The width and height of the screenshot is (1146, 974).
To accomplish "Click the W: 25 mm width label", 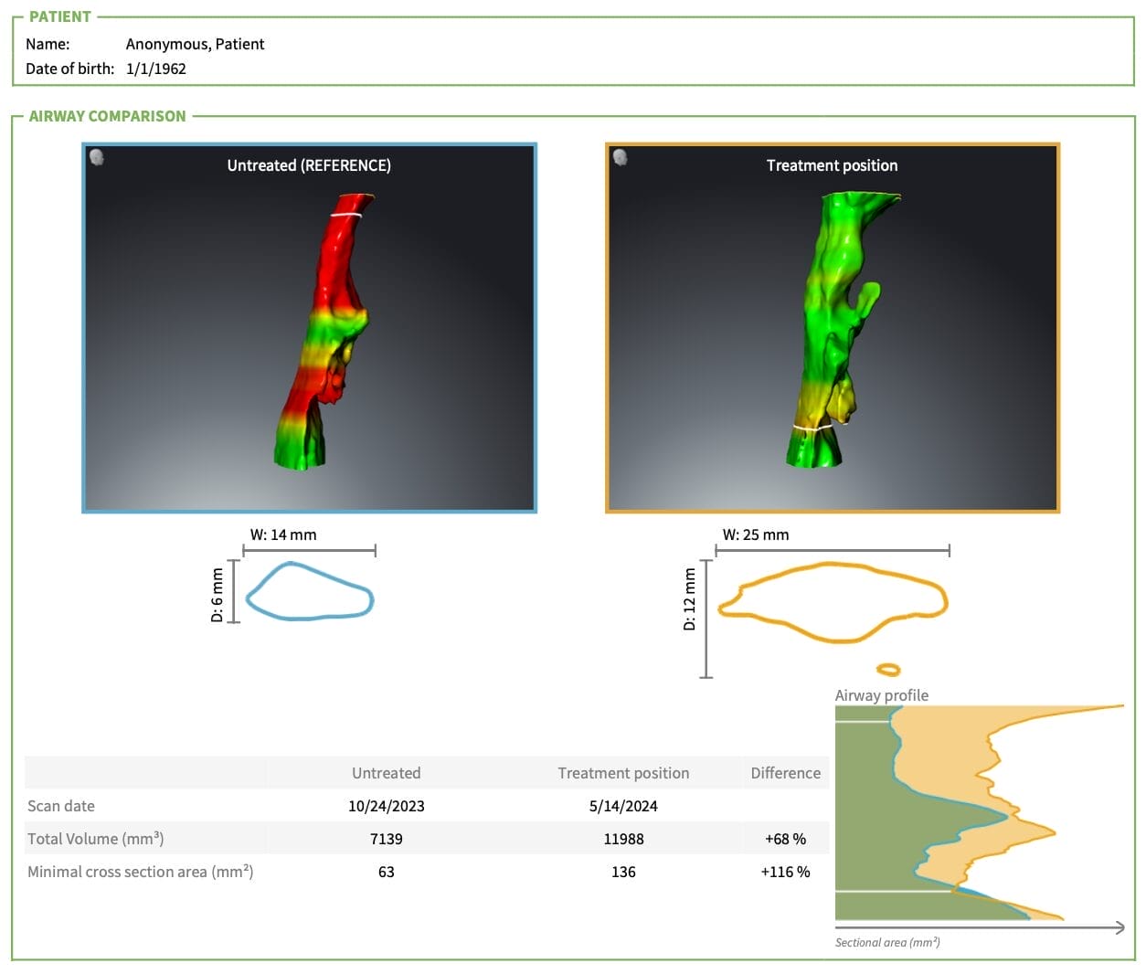I will (x=755, y=535).
